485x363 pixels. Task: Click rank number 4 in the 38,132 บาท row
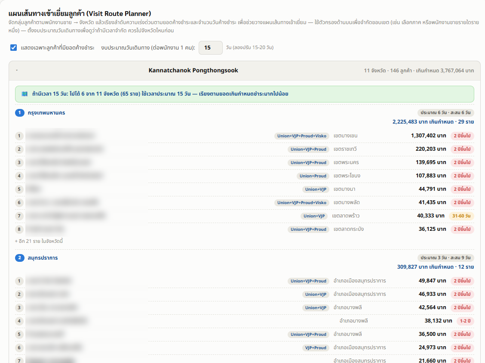19,321
